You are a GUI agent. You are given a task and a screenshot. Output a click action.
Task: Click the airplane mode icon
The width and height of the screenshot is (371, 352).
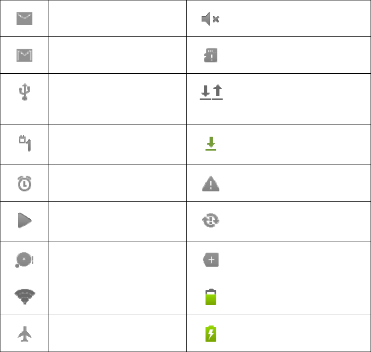(x=25, y=334)
